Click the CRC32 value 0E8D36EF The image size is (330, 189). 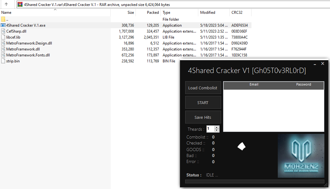point(239,31)
